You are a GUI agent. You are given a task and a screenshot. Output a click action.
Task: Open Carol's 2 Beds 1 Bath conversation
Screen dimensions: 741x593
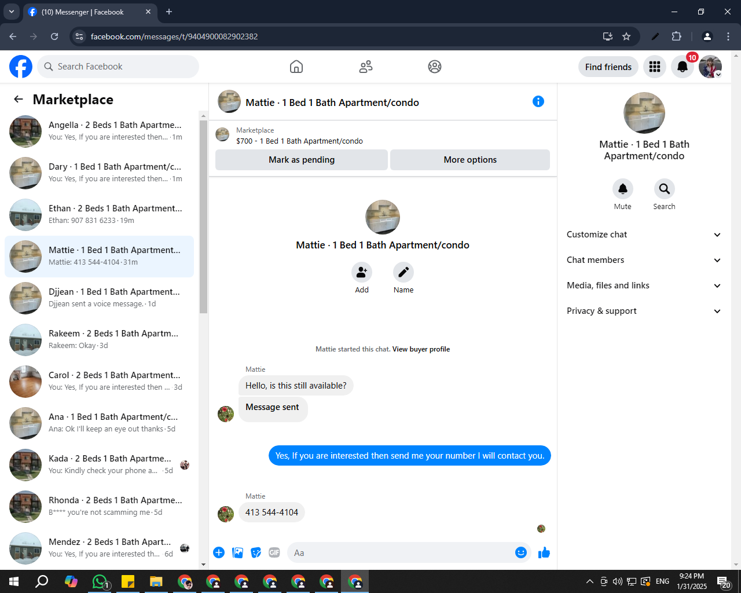pyautogui.click(x=99, y=382)
